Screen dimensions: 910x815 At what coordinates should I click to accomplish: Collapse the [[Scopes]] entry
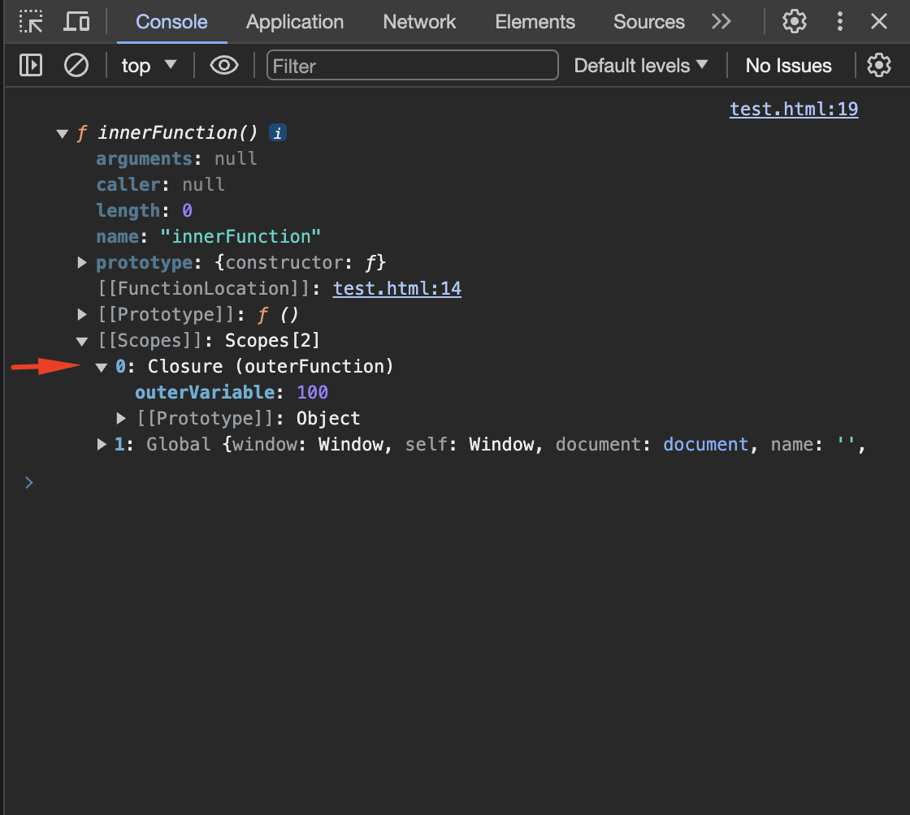(82, 341)
